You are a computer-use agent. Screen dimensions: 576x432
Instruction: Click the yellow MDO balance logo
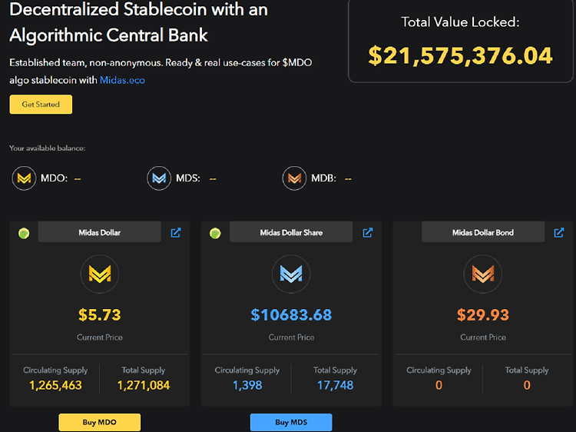click(25, 178)
